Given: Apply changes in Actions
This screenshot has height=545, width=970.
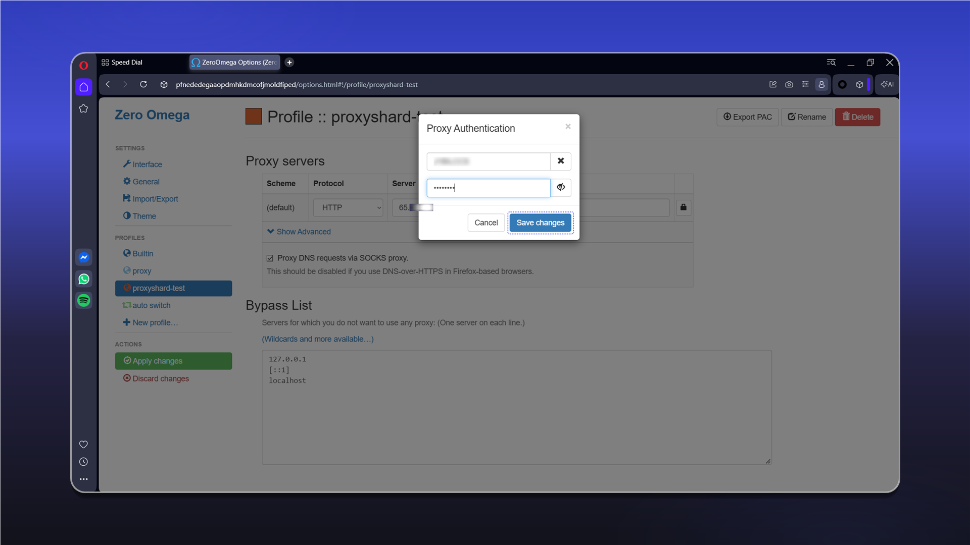Looking at the screenshot, I should pyautogui.click(x=173, y=361).
